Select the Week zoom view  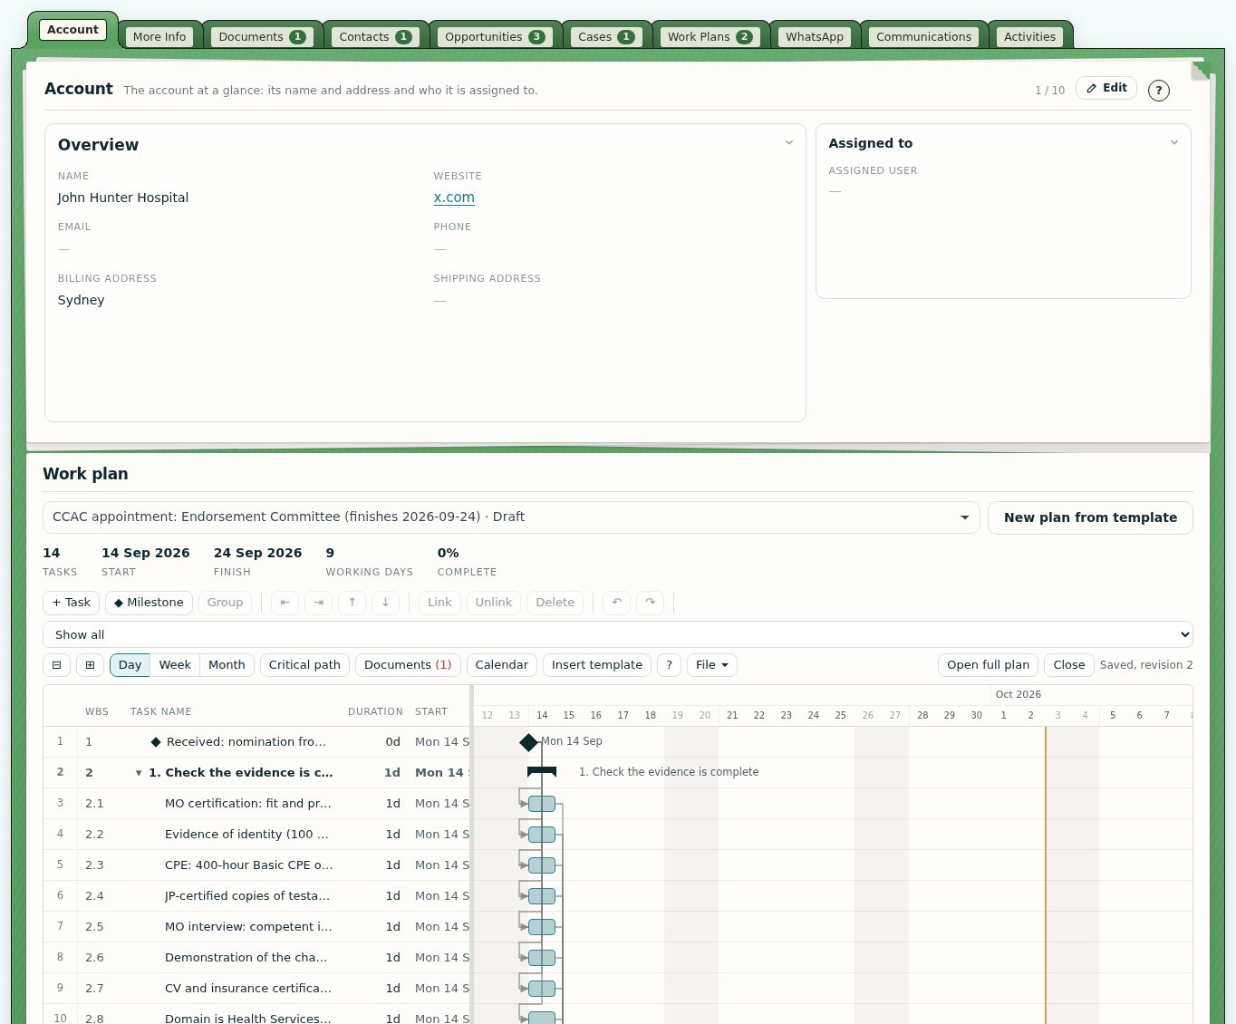pos(175,665)
